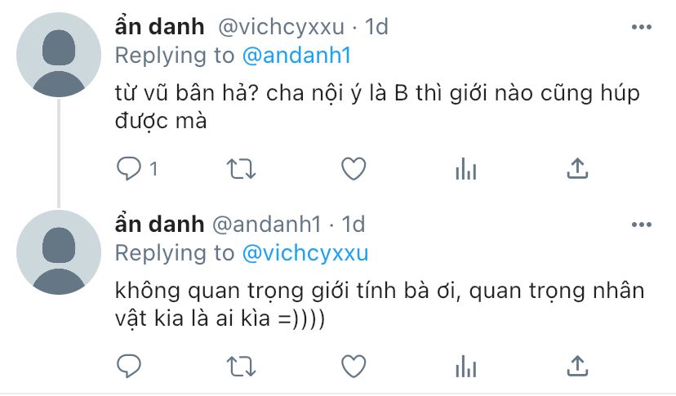The height and width of the screenshot is (396, 676).
Task: Share the second tweet by @andanh1
Action: [577, 367]
